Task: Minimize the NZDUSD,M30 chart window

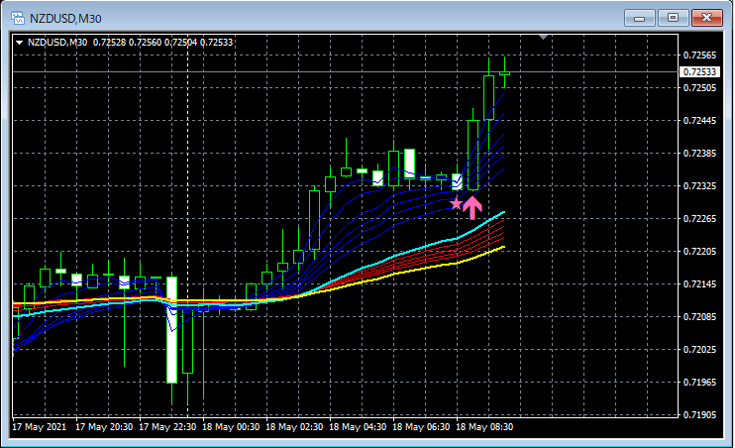Action: (639, 18)
